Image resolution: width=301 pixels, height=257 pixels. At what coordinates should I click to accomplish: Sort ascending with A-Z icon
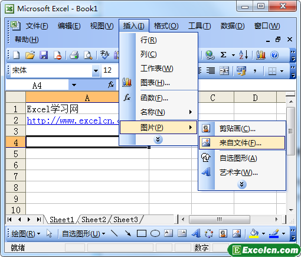pos(243,55)
